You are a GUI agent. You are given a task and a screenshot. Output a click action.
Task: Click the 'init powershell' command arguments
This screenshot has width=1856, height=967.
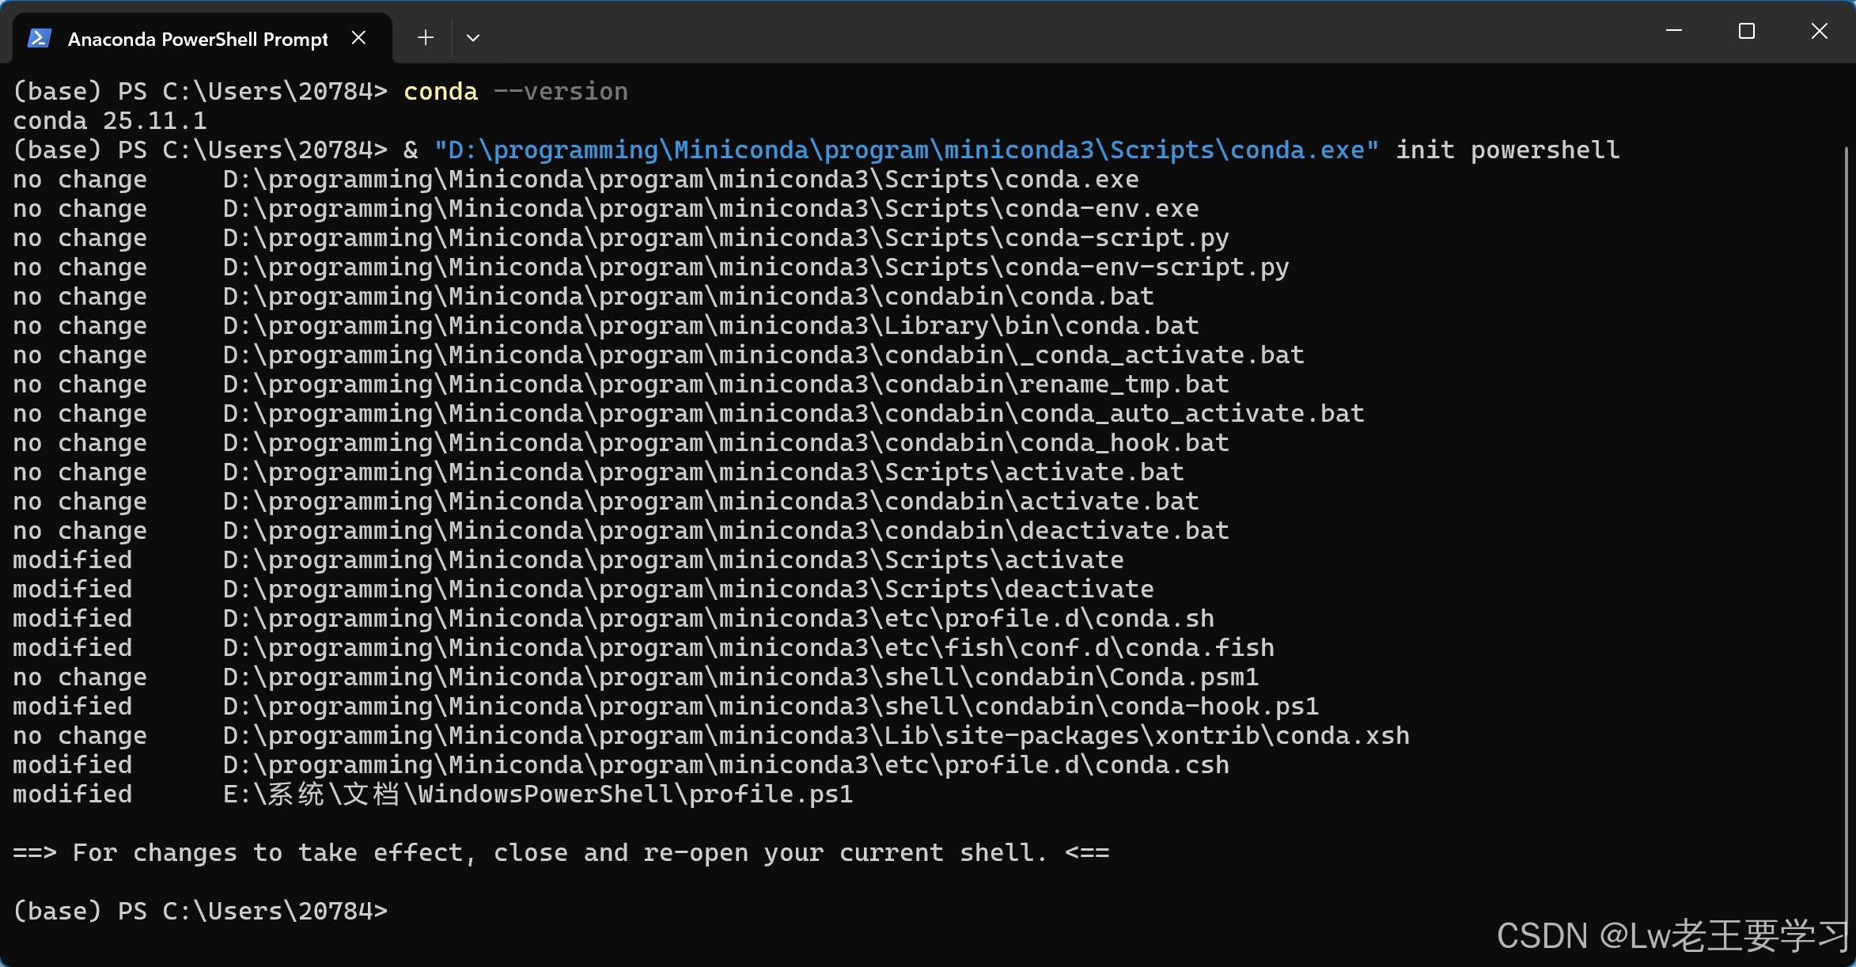coord(1507,150)
